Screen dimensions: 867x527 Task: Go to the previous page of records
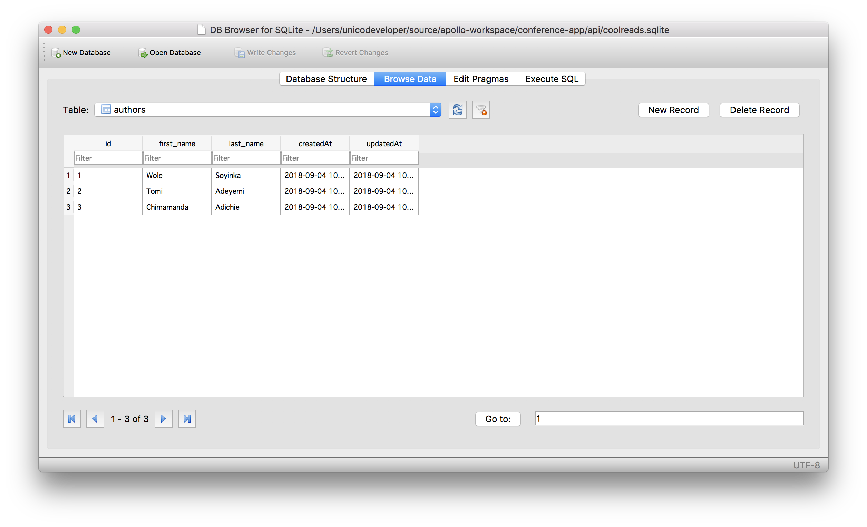(x=95, y=419)
